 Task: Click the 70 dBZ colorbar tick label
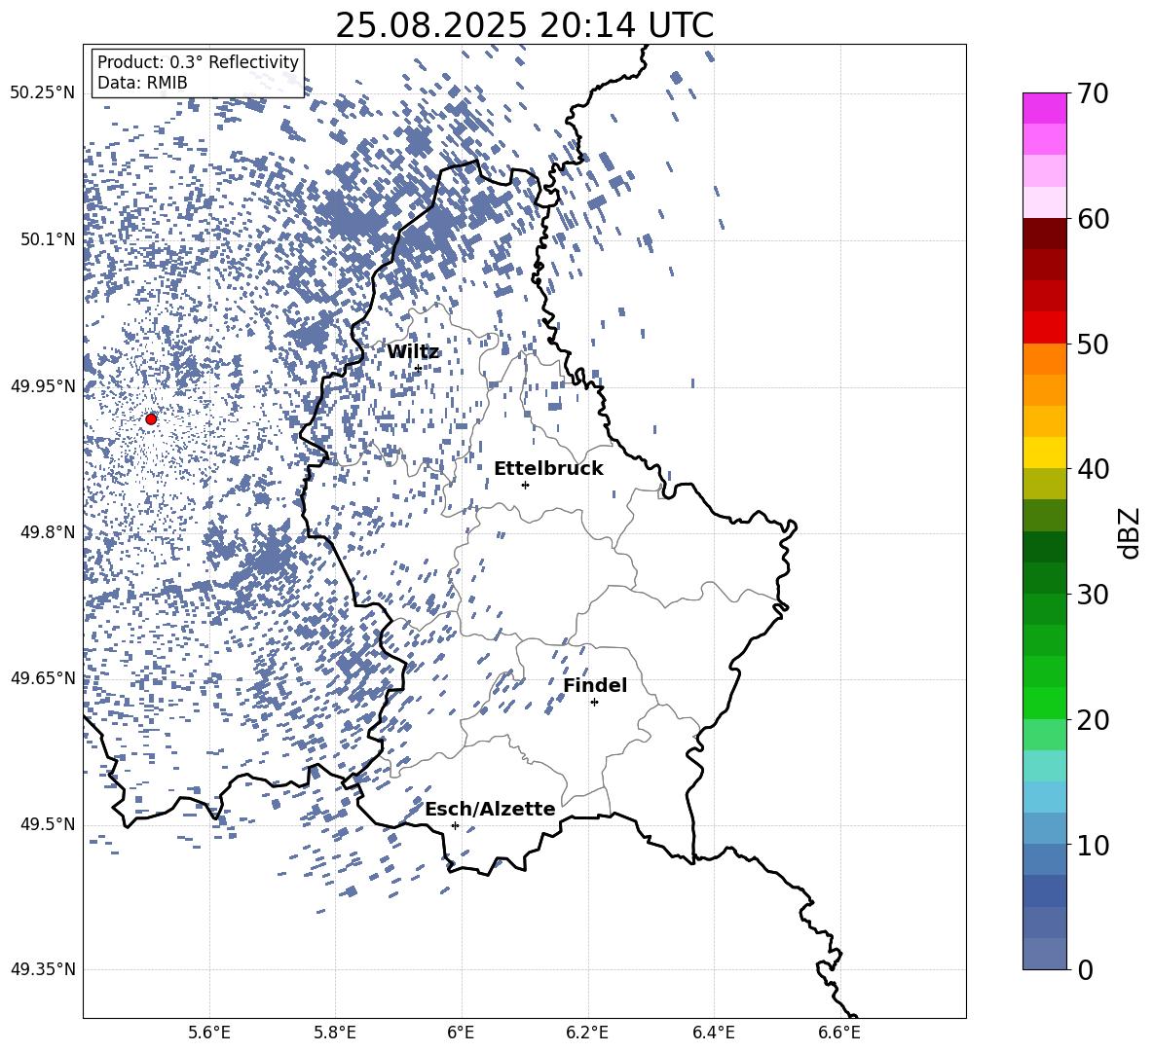point(1093,94)
